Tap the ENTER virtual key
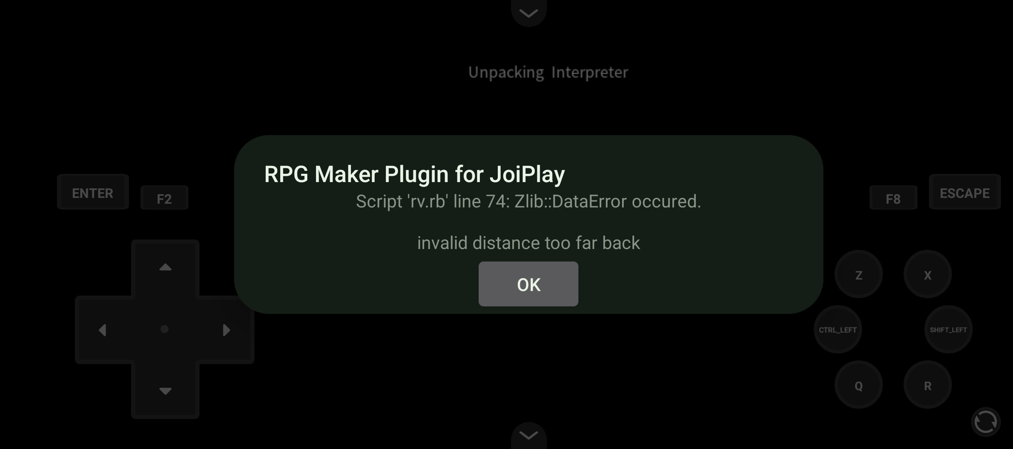1013x449 pixels. tap(93, 192)
